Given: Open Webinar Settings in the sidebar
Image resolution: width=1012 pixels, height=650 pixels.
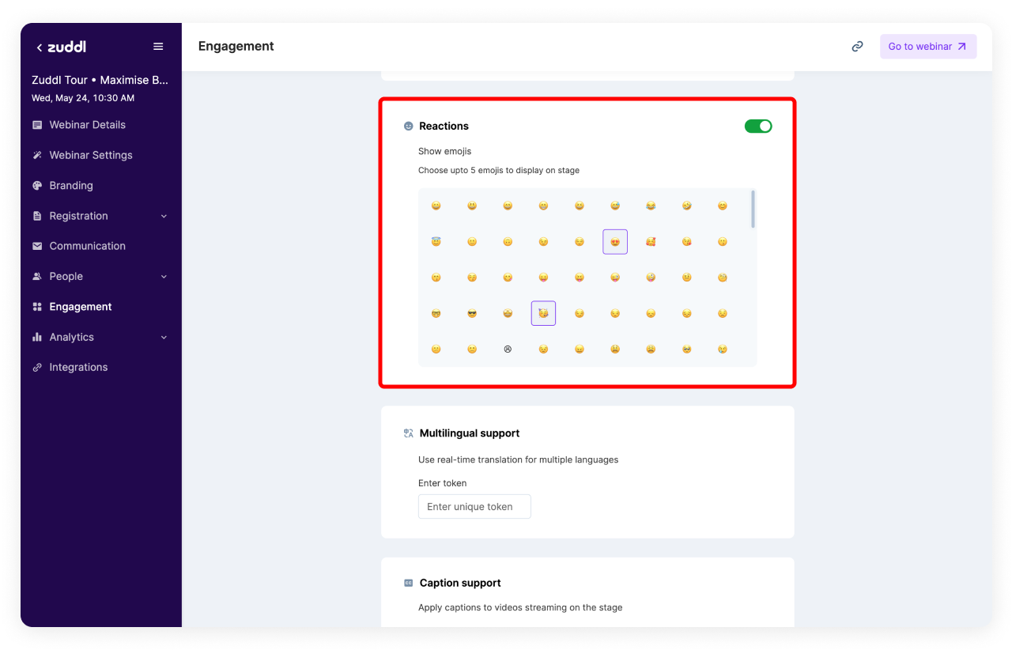Looking at the screenshot, I should pos(91,155).
